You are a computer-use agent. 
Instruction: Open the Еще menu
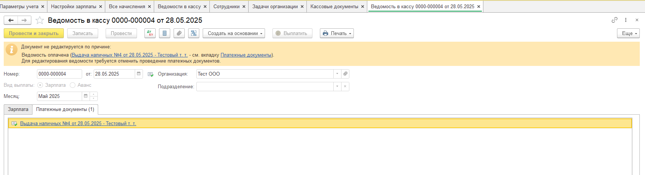628,33
